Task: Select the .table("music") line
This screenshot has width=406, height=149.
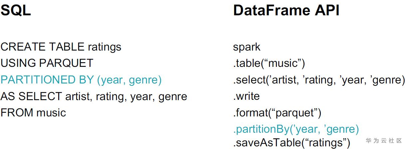Action: click(x=269, y=63)
